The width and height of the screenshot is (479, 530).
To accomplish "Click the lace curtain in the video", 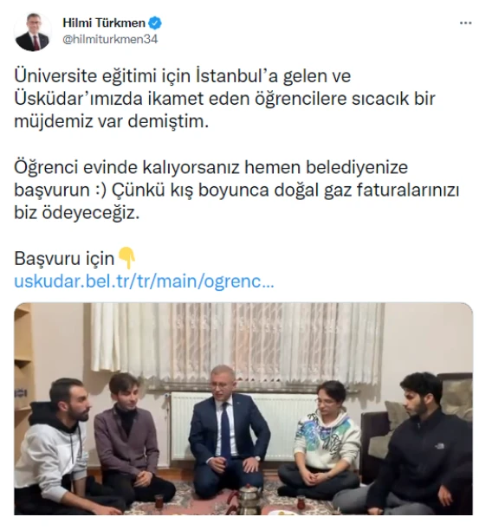I will [236, 345].
